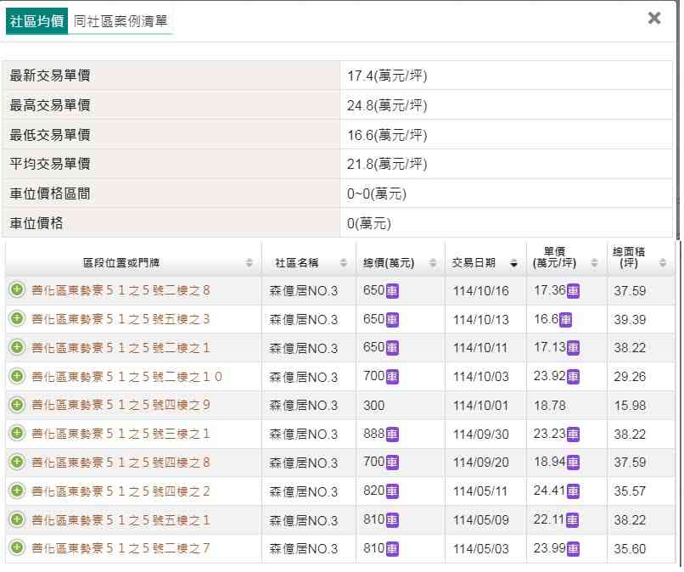Click purple parking badge beside 17.36 unit price
Screen dimensions: 684x572
point(574,291)
